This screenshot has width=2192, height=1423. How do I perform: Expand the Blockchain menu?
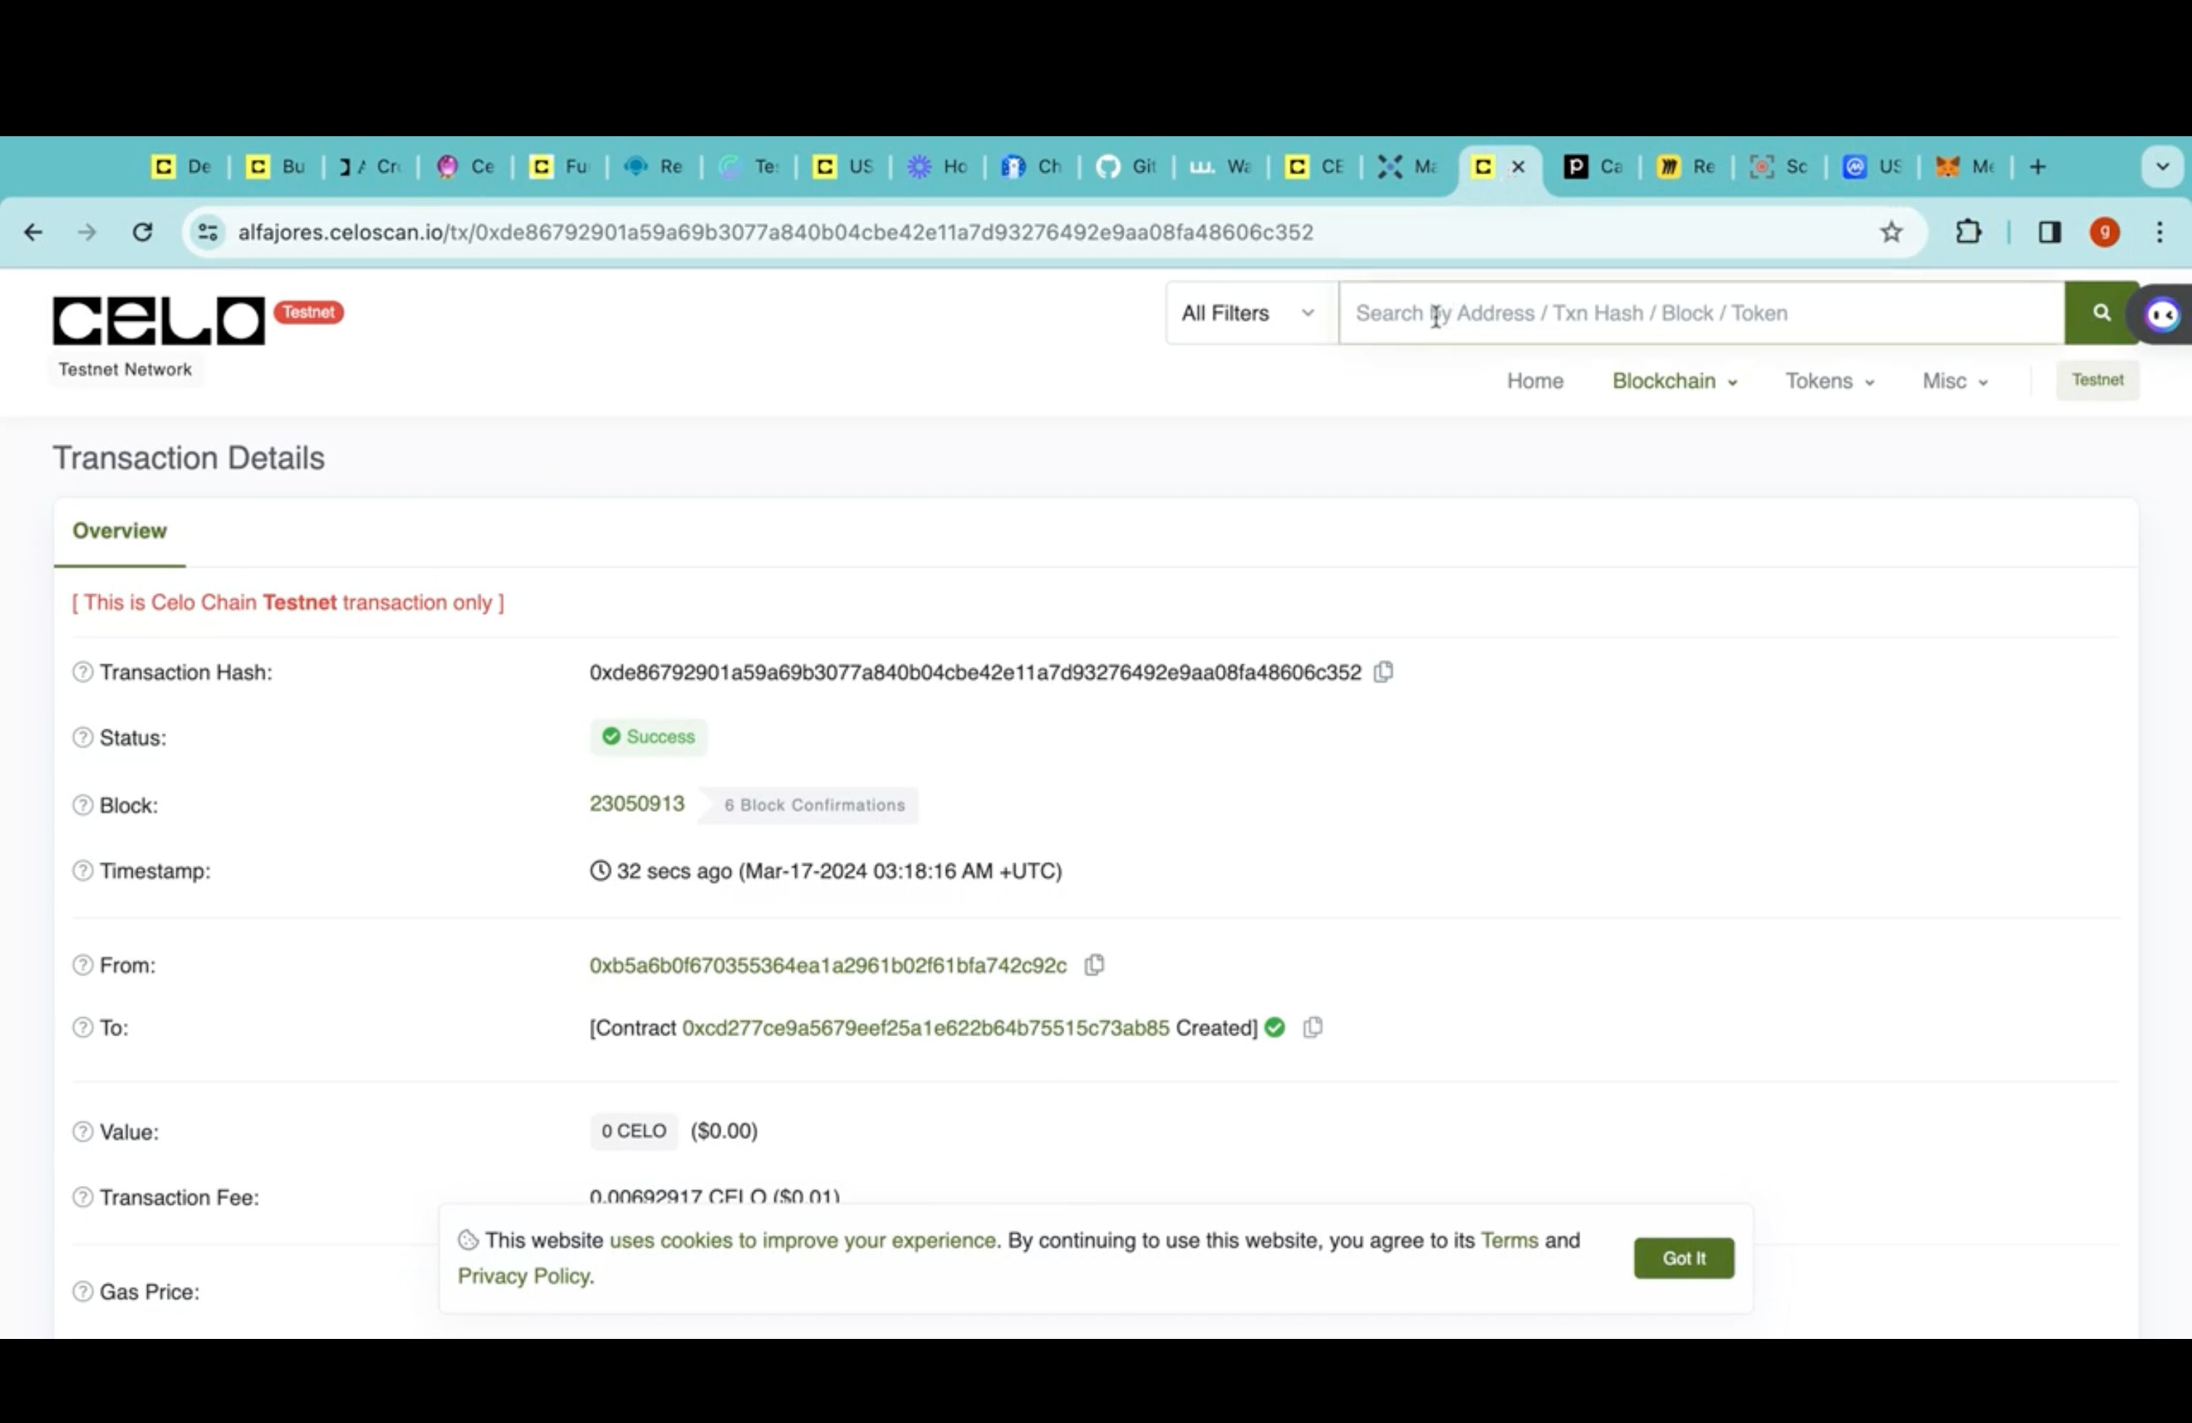(x=1674, y=381)
